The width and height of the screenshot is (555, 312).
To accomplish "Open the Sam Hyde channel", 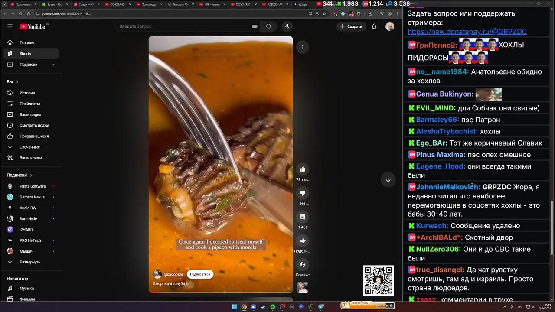I will [31, 219].
